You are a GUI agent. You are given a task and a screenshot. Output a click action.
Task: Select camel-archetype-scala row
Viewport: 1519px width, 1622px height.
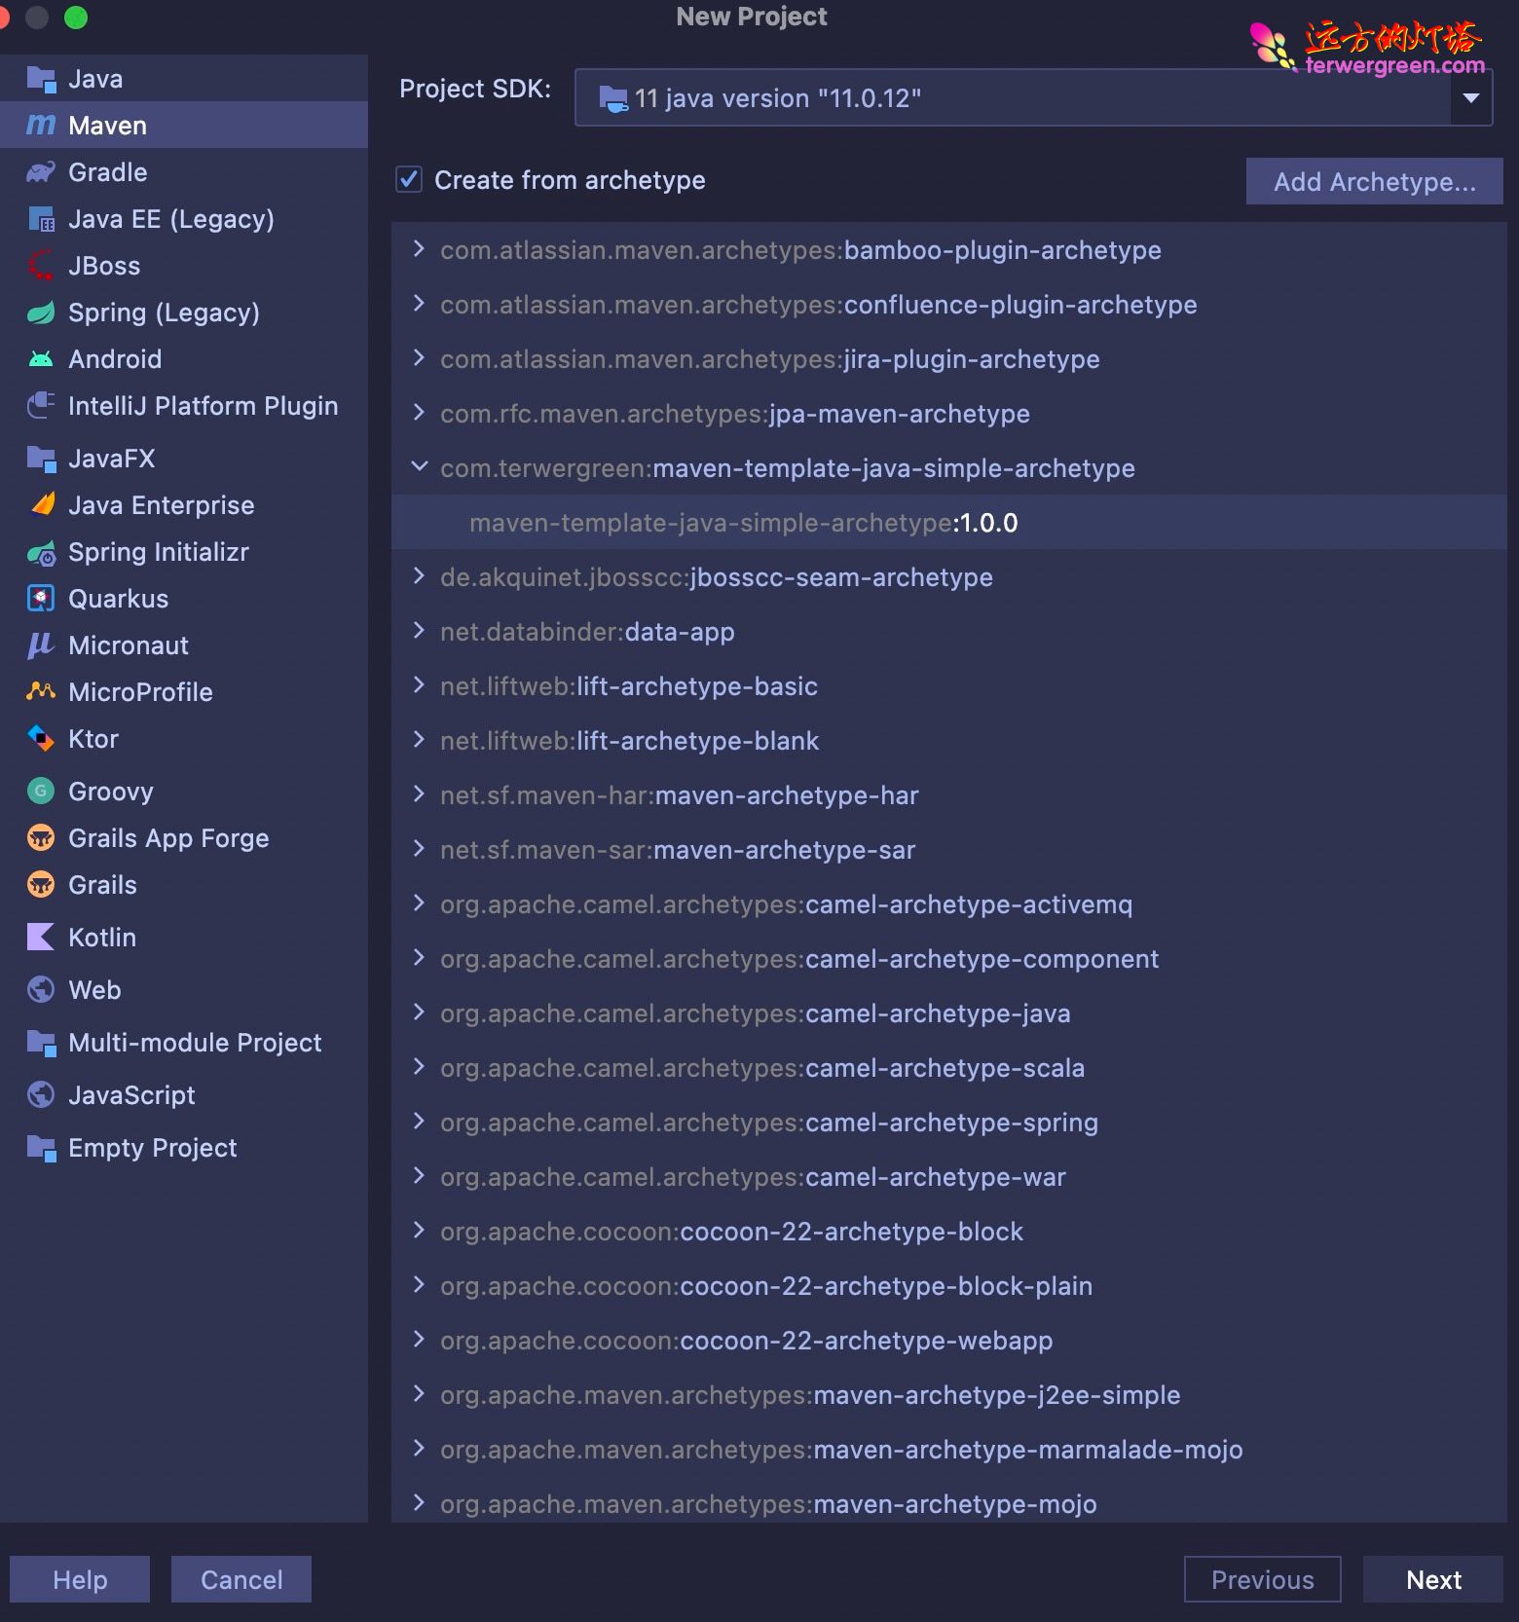tap(949, 1068)
